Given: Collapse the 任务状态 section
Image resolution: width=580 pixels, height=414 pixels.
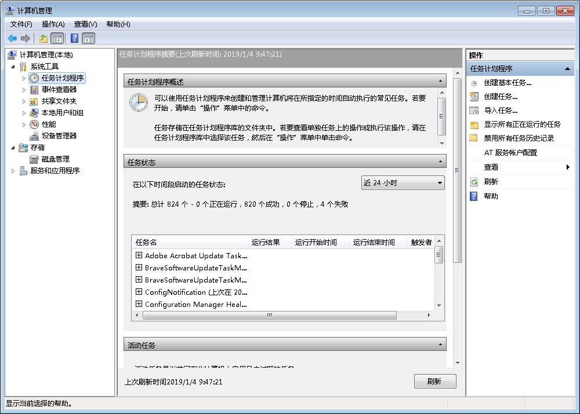Looking at the screenshot, I should 440,162.
